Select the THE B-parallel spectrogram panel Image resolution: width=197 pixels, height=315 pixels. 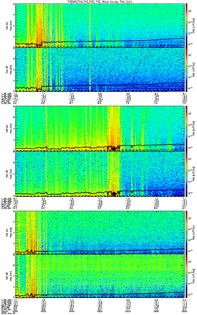coord(100,276)
